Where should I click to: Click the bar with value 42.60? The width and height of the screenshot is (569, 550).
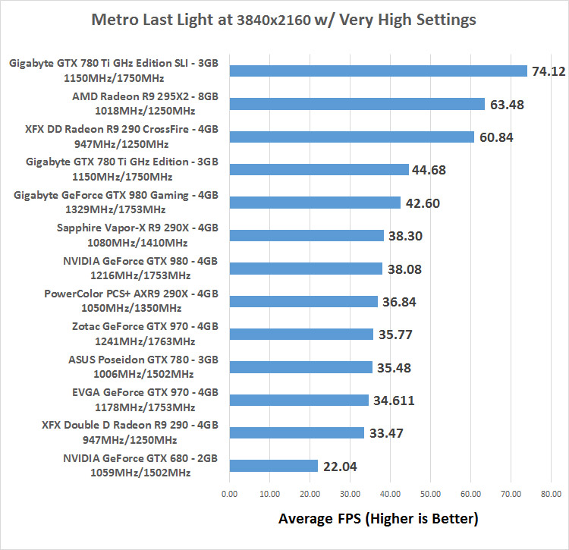[x=315, y=203]
